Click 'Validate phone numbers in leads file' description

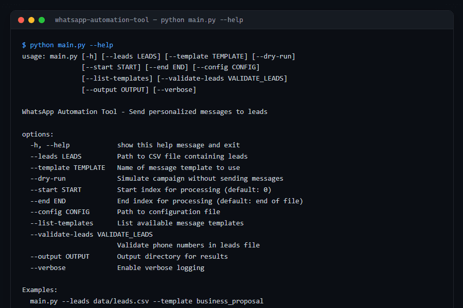point(188,245)
